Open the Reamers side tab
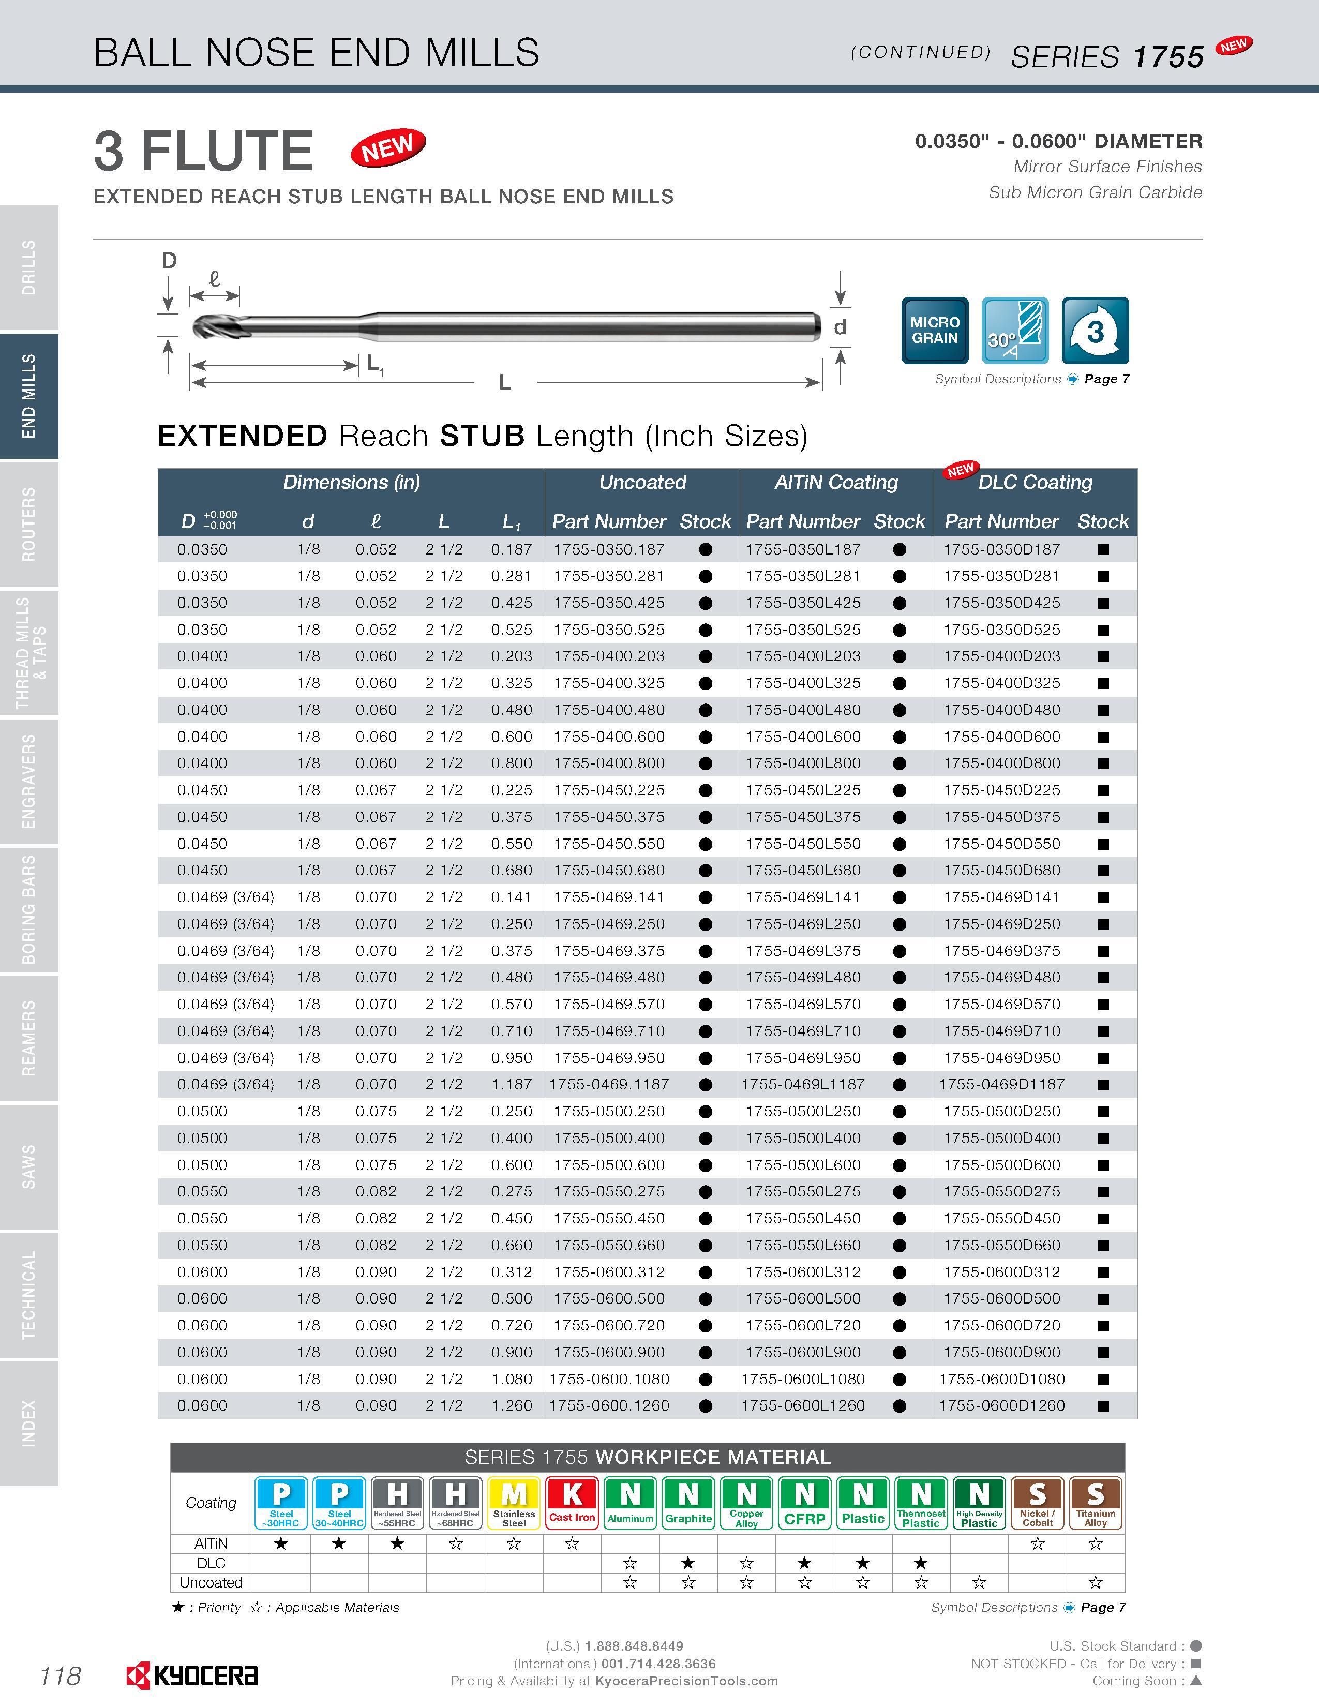This screenshot has height=1707, width=1319. coord(29,1038)
